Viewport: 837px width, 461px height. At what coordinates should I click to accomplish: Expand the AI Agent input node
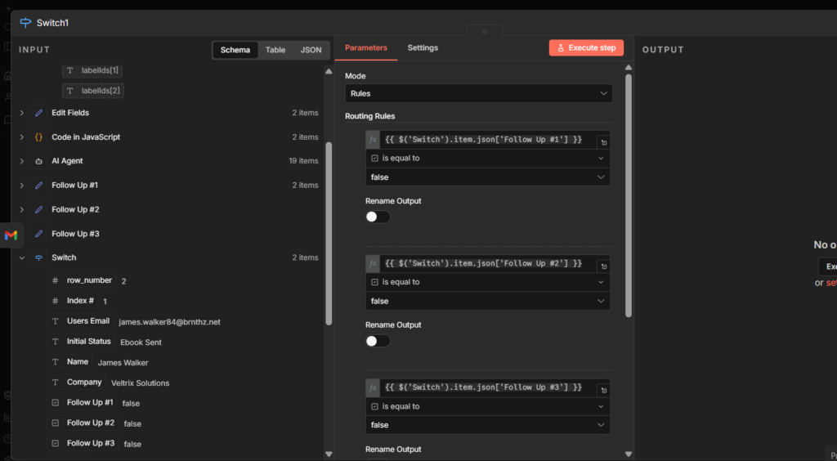tap(22, 161)
